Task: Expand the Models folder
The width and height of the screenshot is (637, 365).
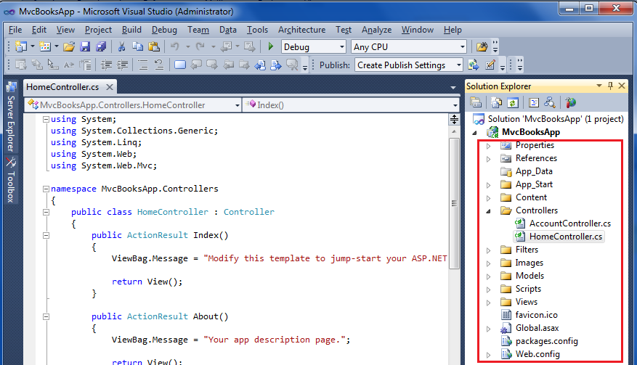Action: (489, 276)
